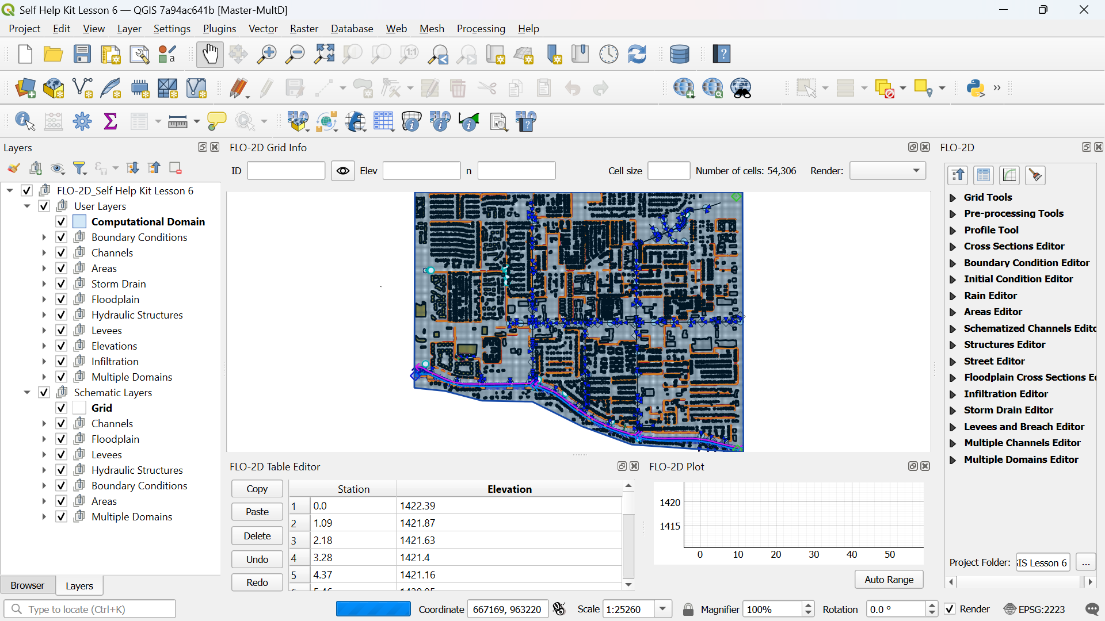Viewport: 1105px width, 621px height.
Task: Select the Pan Map hand tool
Action: click(209, 55)
